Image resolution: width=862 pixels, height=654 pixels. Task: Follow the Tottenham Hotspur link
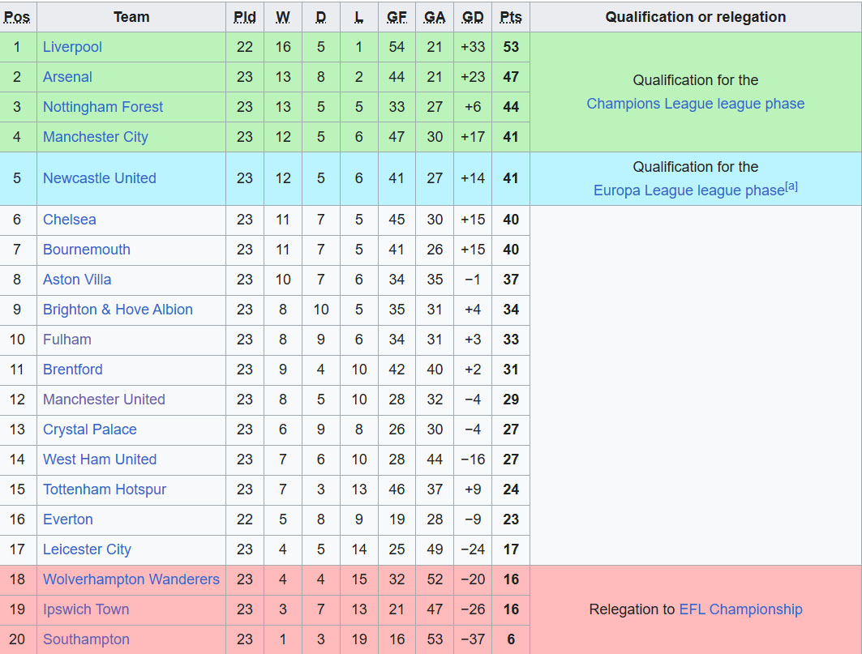pyautogui.click(x=105, y=489)
